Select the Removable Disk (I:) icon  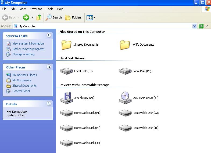tap(125, 128)
